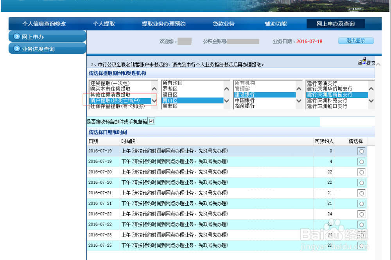
Task: Open 业务进度查询 in the sidebar
Action: (47, 48)
